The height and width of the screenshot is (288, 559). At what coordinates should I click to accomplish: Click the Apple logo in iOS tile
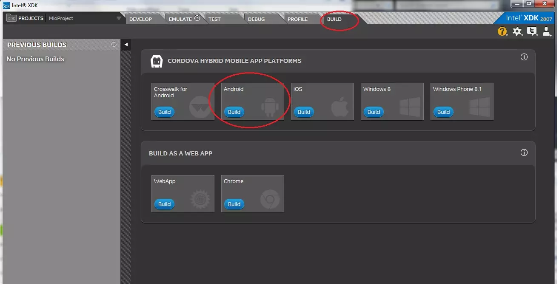[340, 107]
